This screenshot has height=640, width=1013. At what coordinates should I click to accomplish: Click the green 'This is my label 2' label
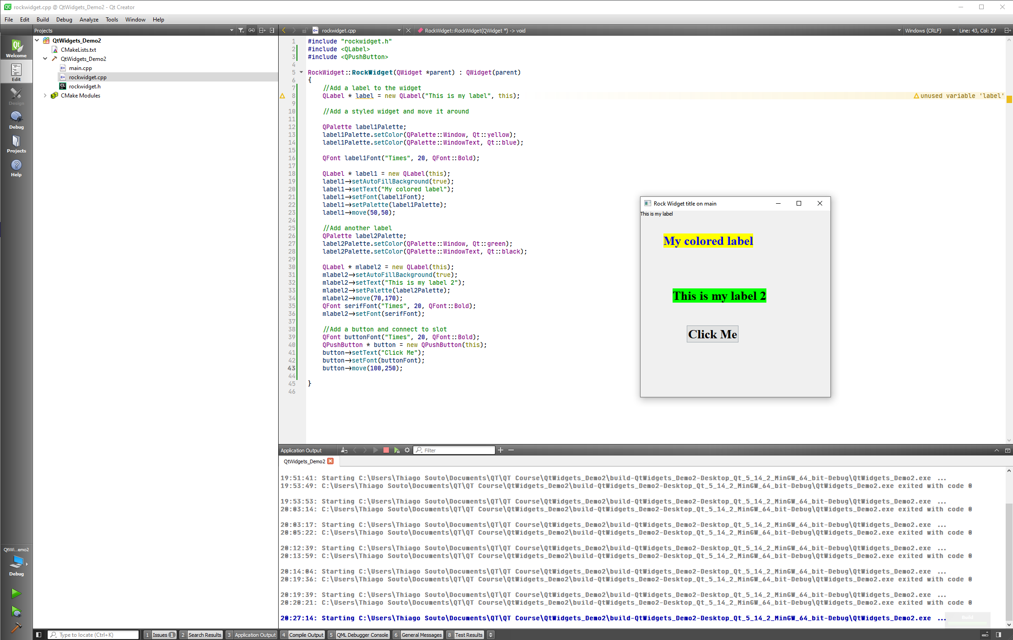pyautogui.click(x=719, y=296)
